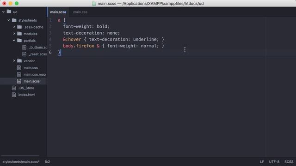Switch to the main.css editor tab
The image size is (296, 166).
pos(80,12)
